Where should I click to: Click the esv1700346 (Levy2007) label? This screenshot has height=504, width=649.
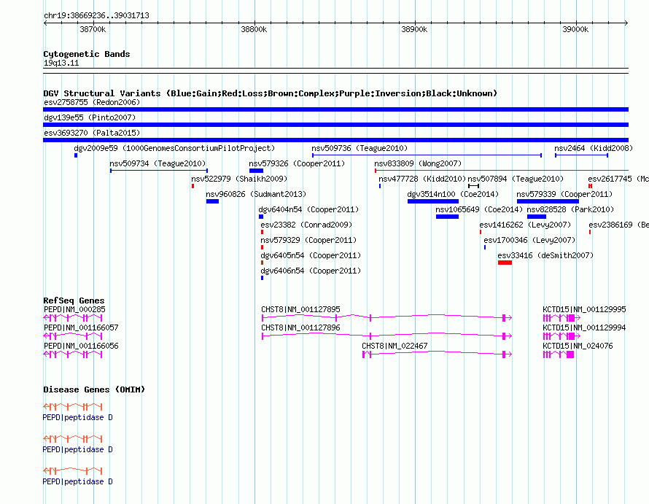tap(529, 240)
